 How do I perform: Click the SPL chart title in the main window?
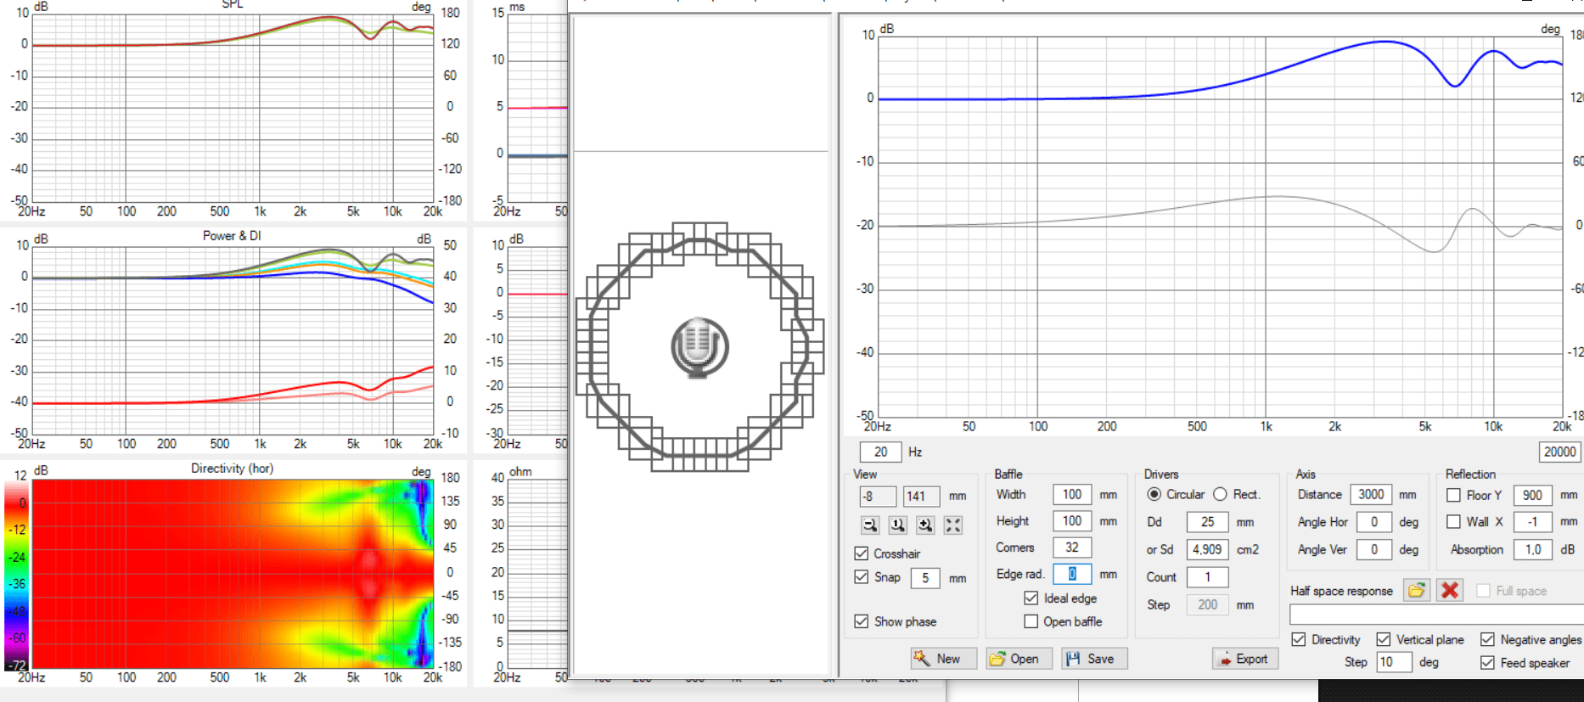point(233,4)
